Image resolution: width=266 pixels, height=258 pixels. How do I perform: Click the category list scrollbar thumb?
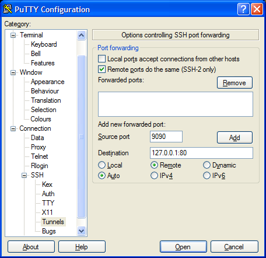pyautogui.click(x=81, y=137)
